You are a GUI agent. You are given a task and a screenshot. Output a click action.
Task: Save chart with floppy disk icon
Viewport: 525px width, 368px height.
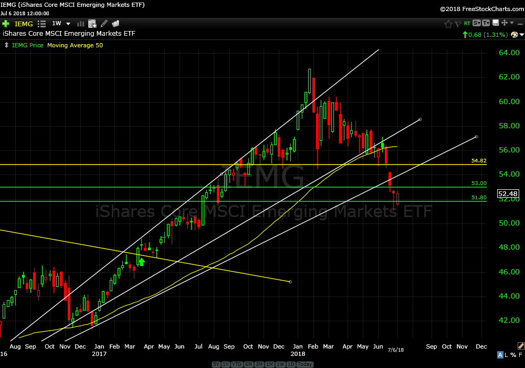tap(496, 23)
